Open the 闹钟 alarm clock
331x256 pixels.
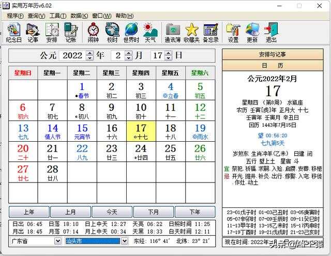(93, 33)
